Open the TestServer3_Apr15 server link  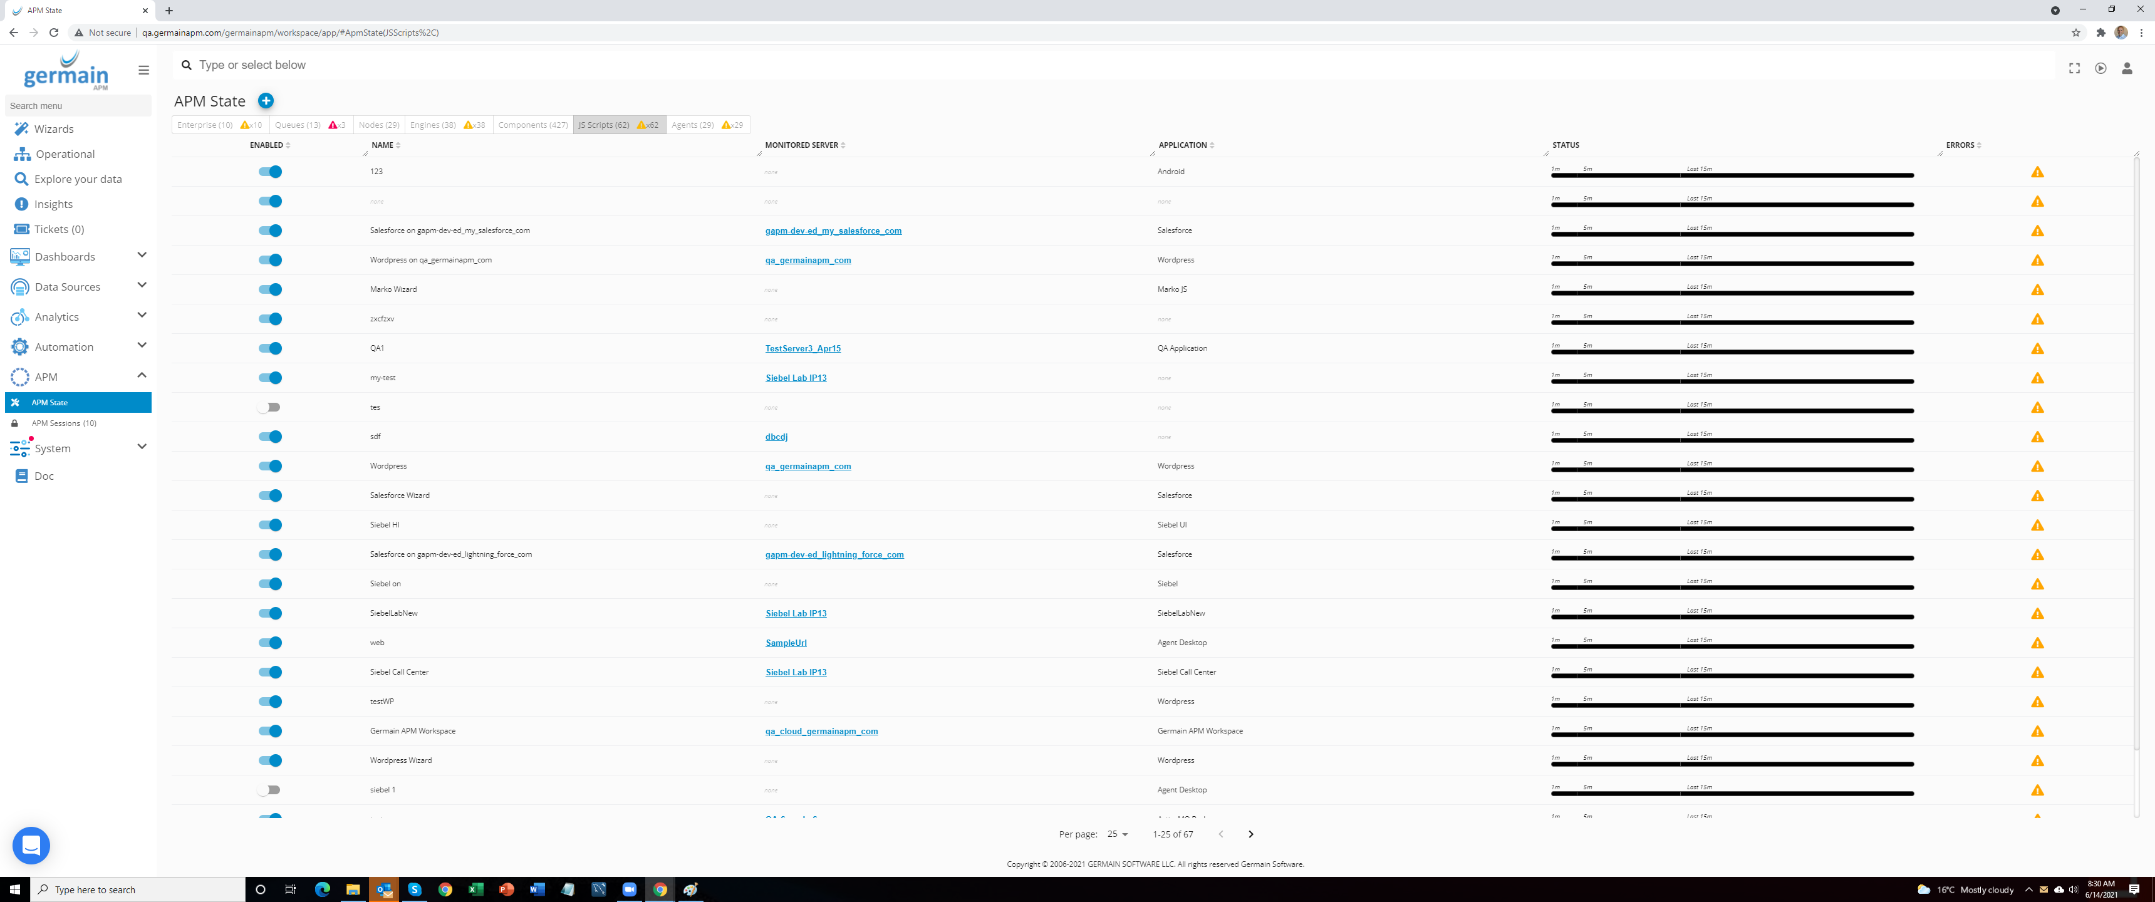pos(802,349)
